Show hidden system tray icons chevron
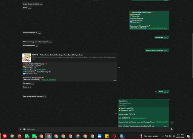Viewport: 193px width, 139px height. [163, 136]
